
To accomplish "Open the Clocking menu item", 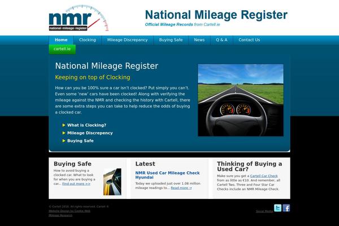I will [88, 40].
